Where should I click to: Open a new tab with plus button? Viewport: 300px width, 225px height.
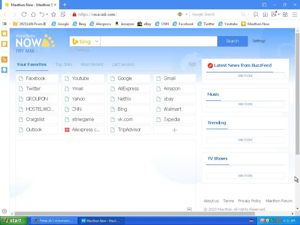[x=65, y=5]
